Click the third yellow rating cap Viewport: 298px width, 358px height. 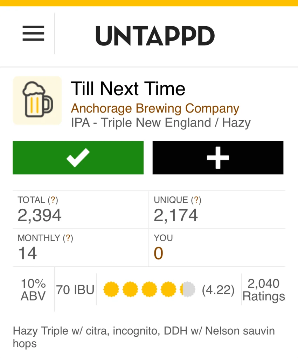coord(149,290)
